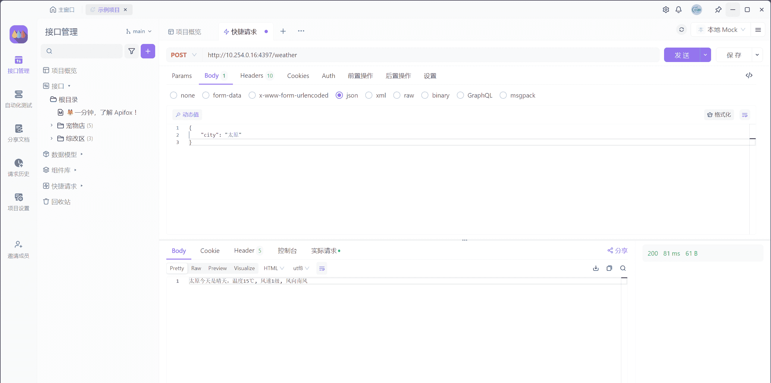Viewport: 771px width, 383px height.
Task: Search within the response body
Action: [623, 268]
